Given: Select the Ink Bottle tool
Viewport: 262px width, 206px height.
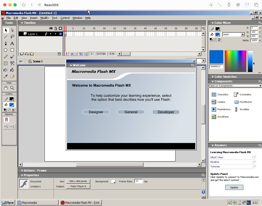Looking at the screenshot, I should [x=6, y=70].
